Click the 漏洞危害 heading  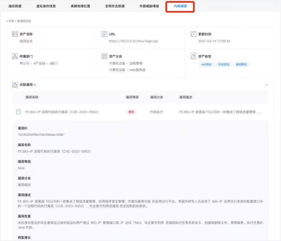24,216
